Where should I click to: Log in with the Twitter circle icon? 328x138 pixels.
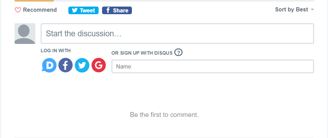82,65
